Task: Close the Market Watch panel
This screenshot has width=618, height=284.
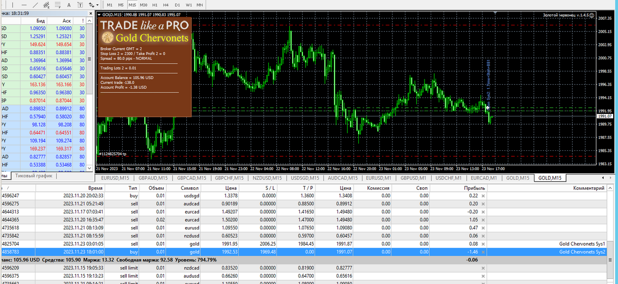Action: [x=91, y=13]
